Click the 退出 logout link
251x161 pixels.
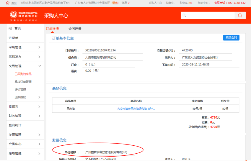[115, 3]
